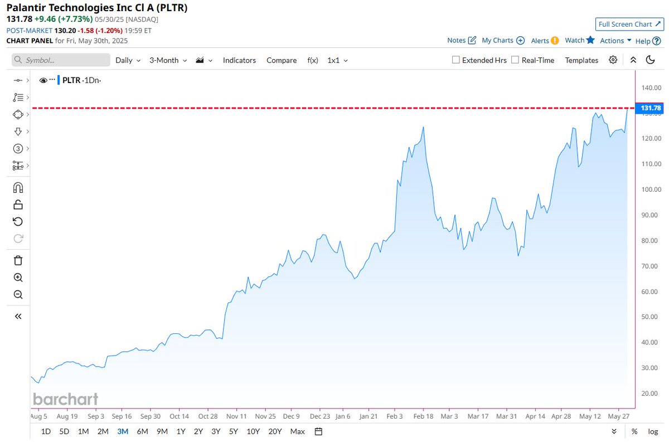Toggle the magnet snap mode

coord(18,187)
